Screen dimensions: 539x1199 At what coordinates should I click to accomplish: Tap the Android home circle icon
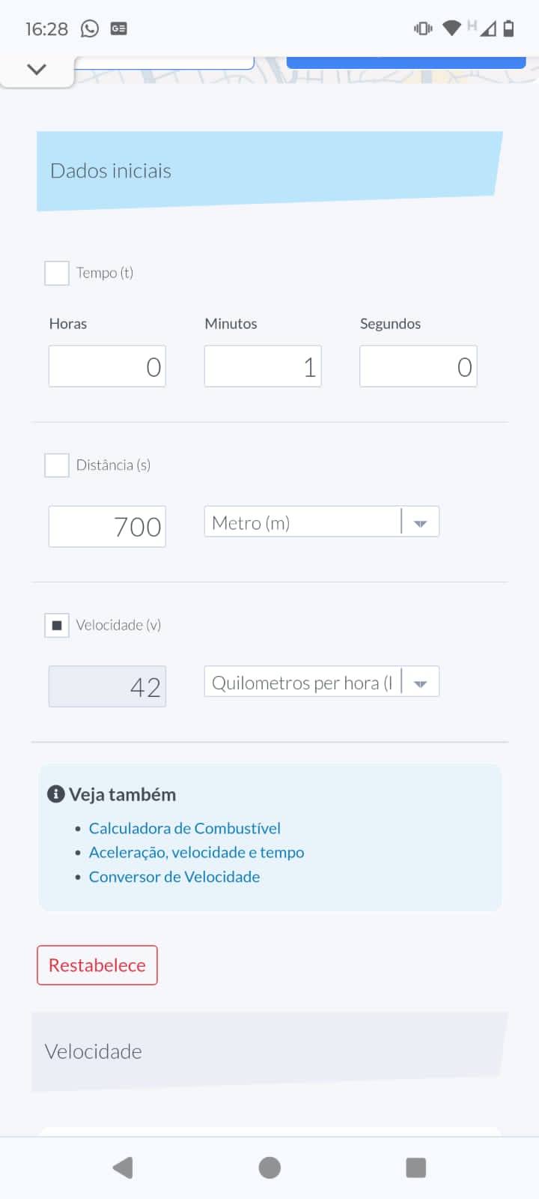tap(269, 1168)
